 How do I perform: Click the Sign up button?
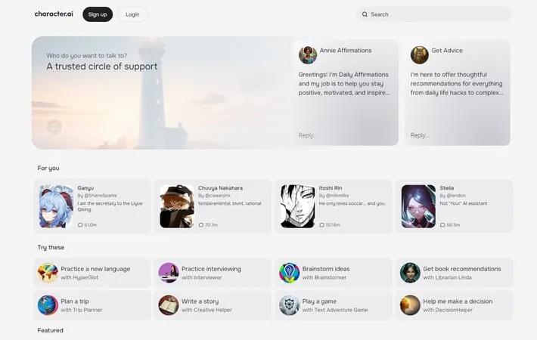[98, 14]
